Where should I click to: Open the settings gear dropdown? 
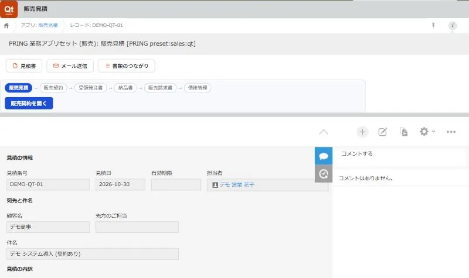pos(427,132)
